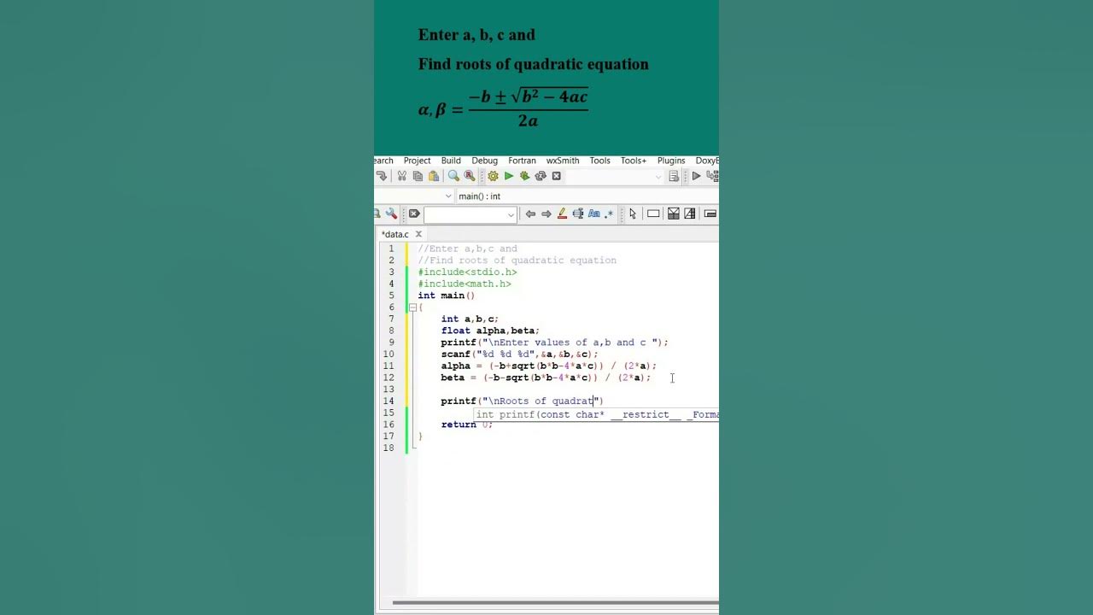Open the Tools+ menu
The width and height of the screenshot is (1093, 615).
click(634, 161)
